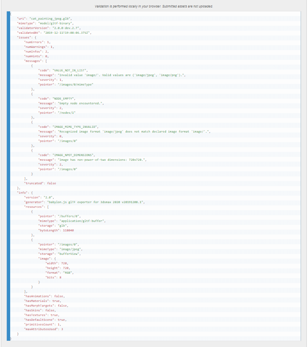Click the "/buffers/0" pointer line
308x347 pixels.
[59, 216]
